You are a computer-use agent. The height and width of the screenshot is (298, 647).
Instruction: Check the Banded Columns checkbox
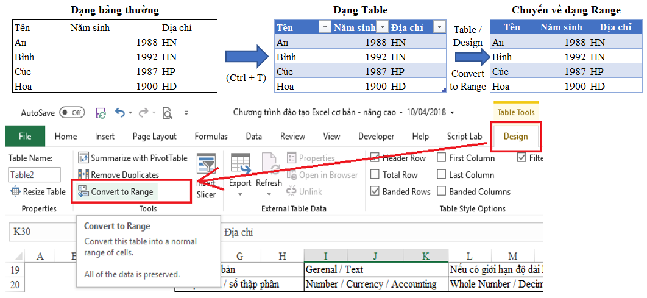coord(442,191)
